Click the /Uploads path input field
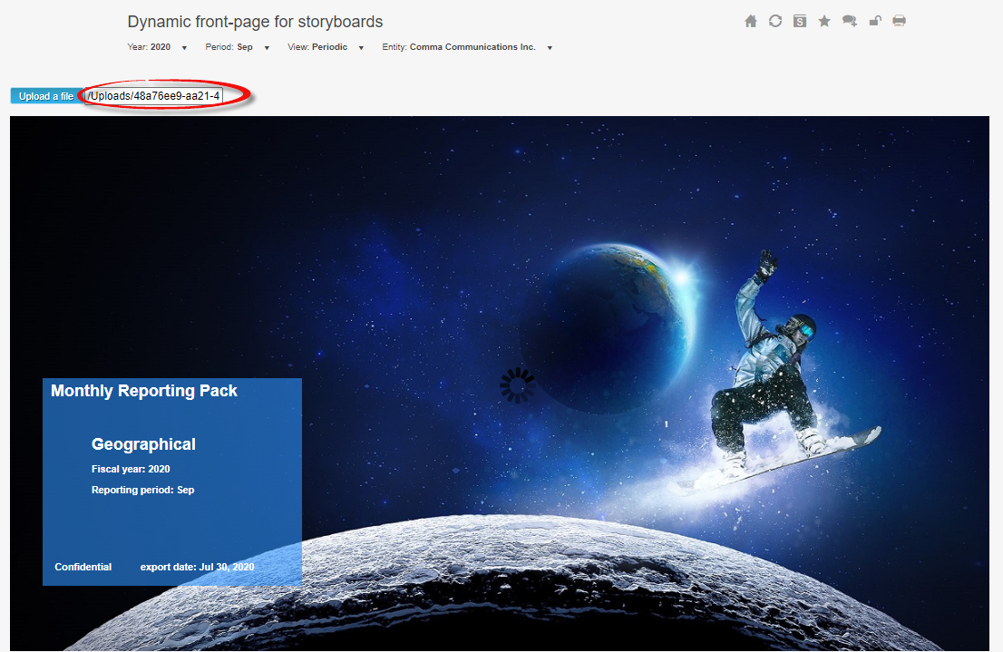1003x652 pixels. [x=153, y=96]
